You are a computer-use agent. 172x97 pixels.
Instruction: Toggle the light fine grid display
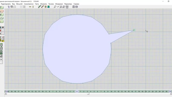[21, 7]
